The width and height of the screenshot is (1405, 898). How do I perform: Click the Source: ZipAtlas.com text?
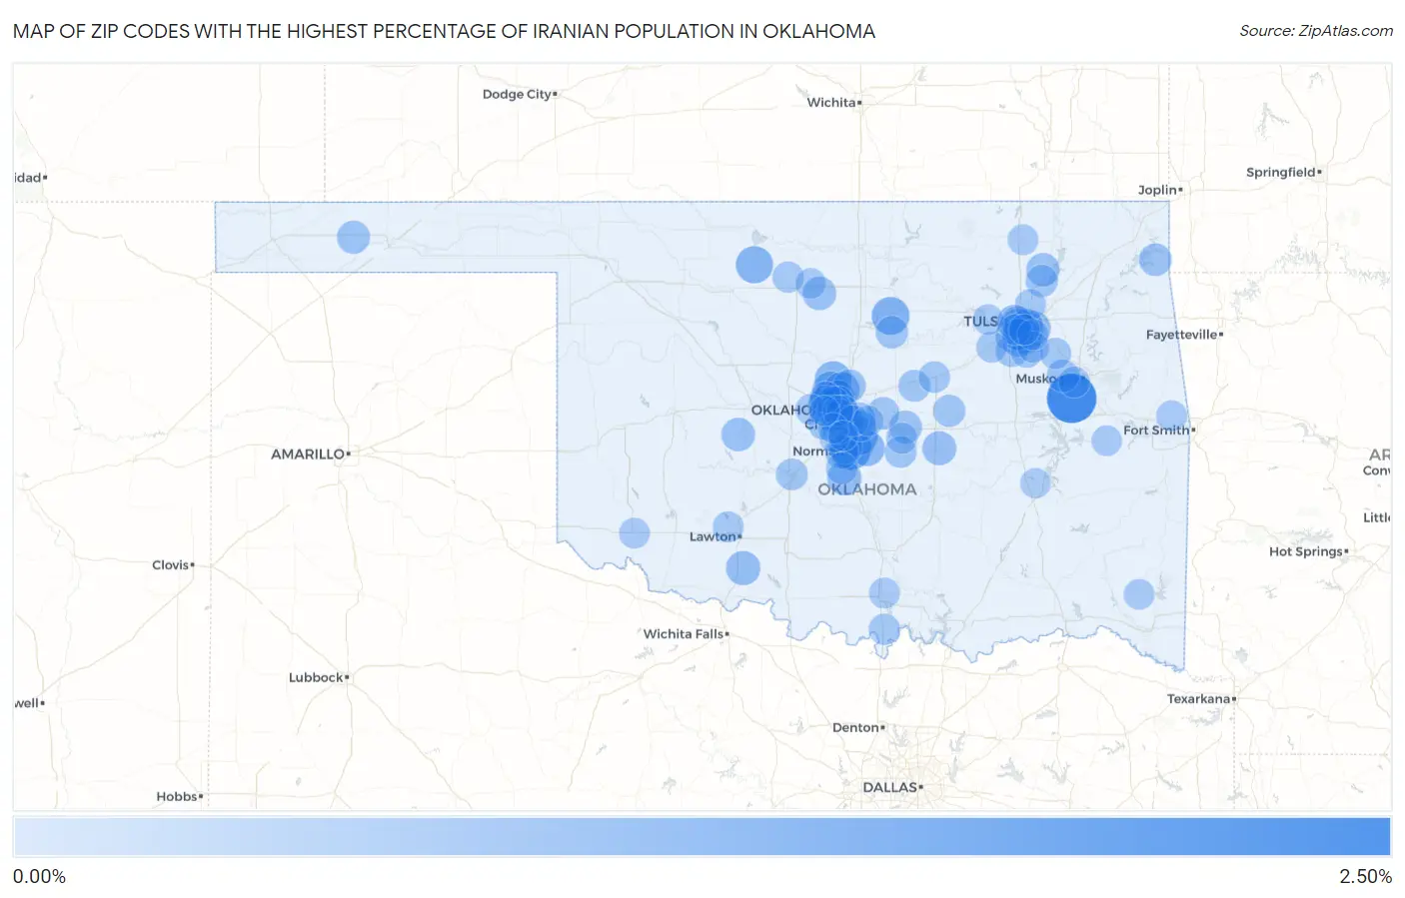[x=1316, y=31]
